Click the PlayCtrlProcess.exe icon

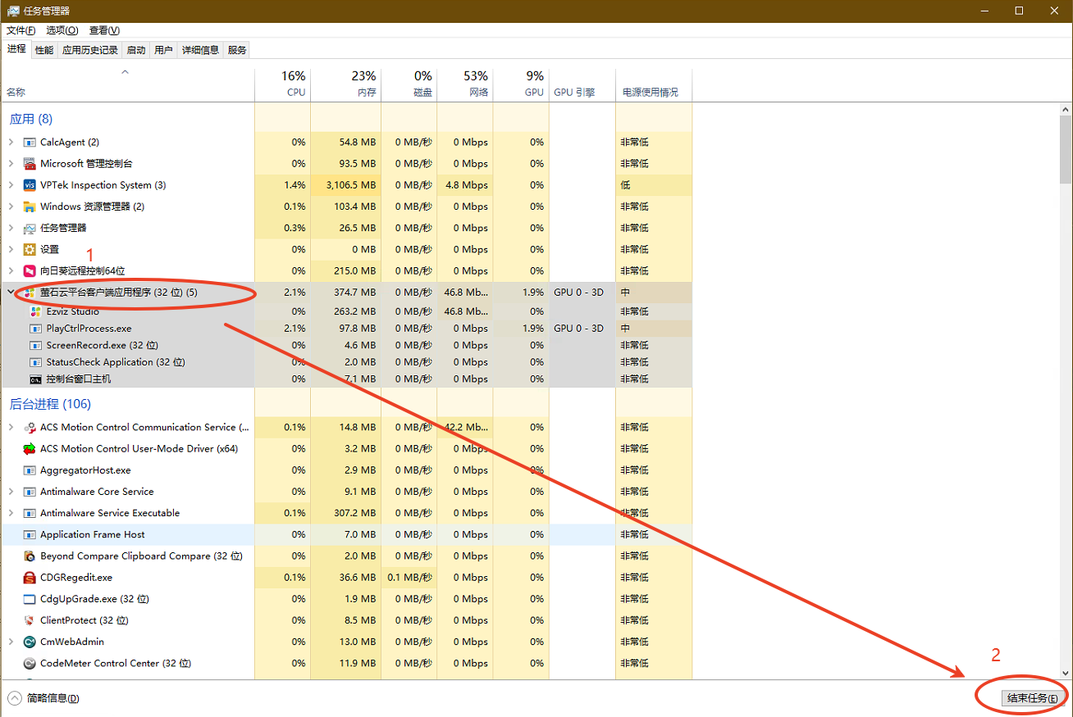(x=35, y=329)
